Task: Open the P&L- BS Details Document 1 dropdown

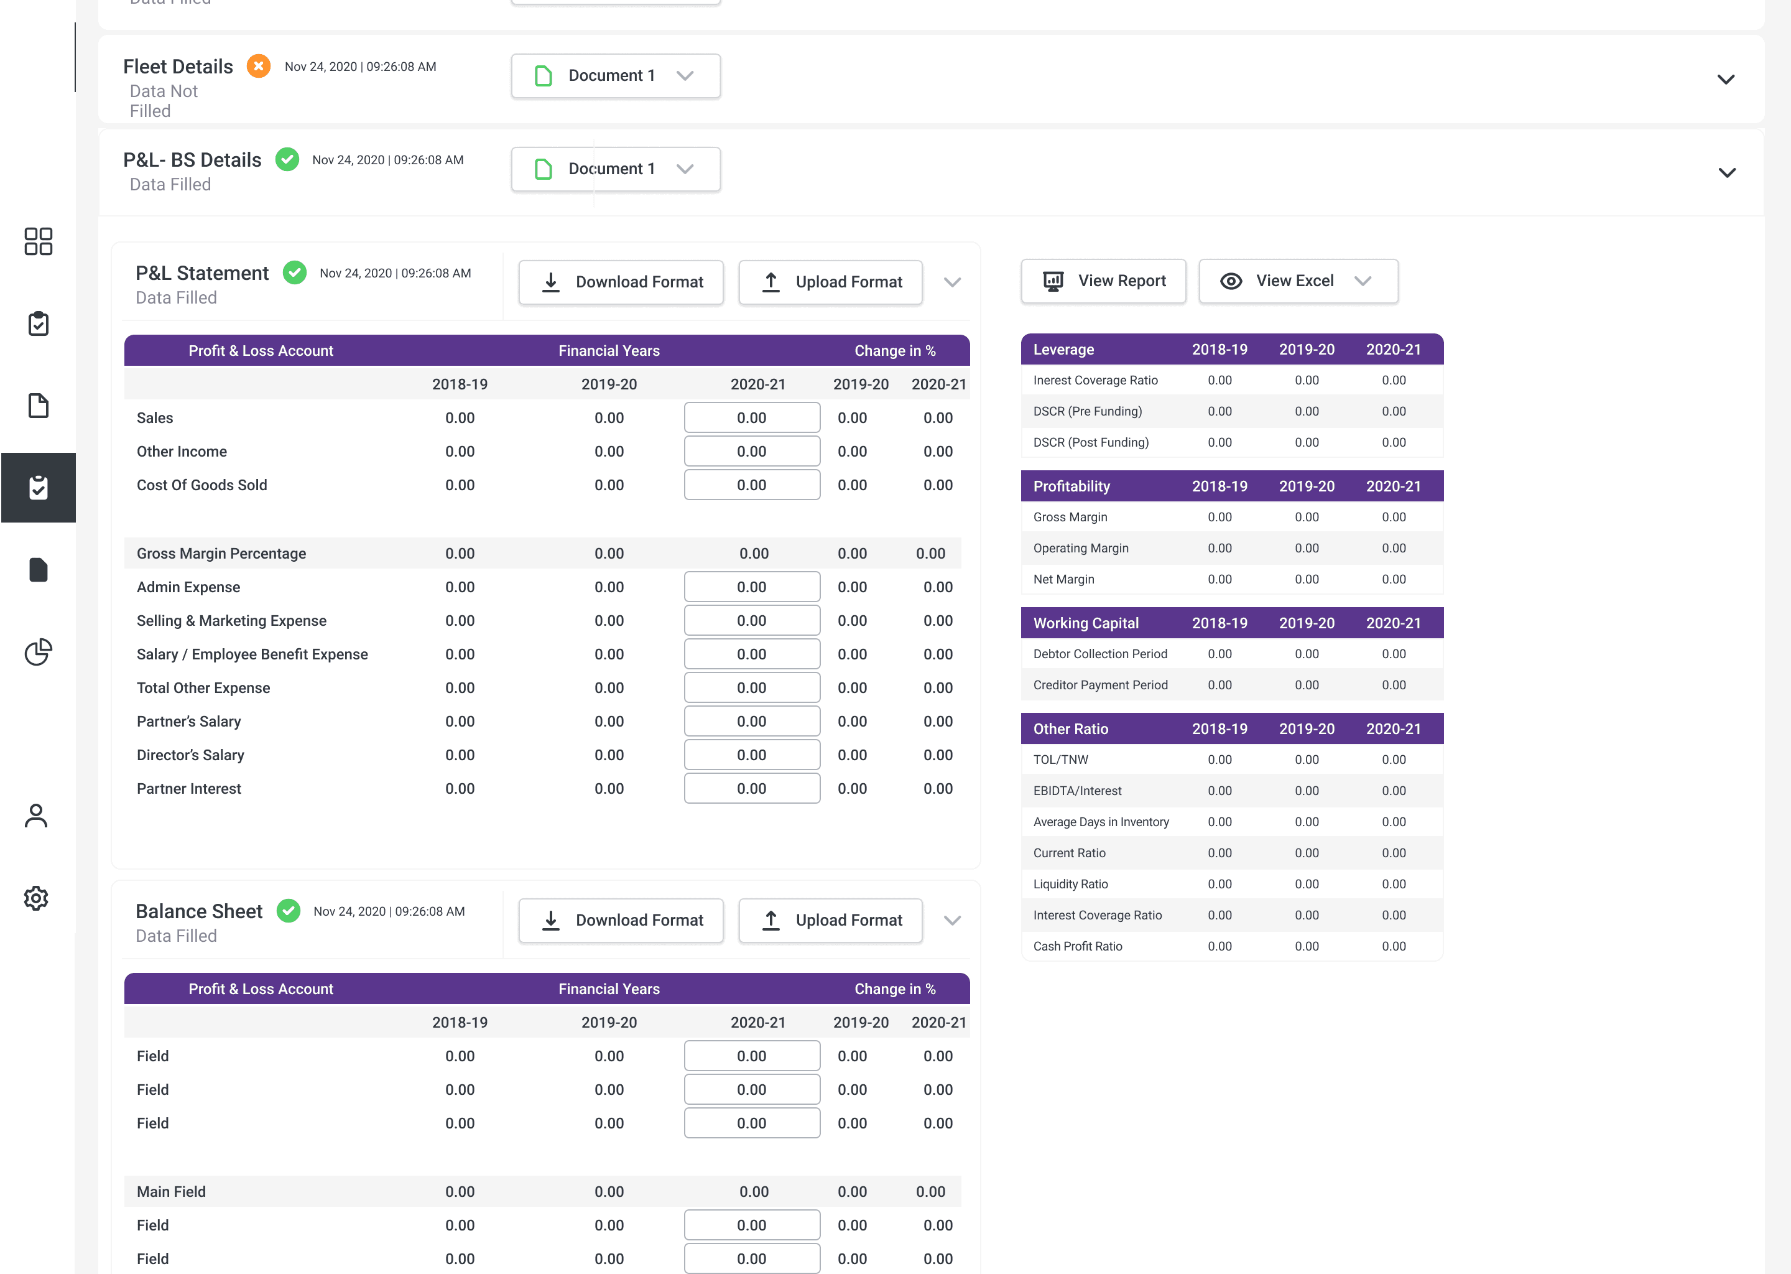Action: [x=616, y=169]
